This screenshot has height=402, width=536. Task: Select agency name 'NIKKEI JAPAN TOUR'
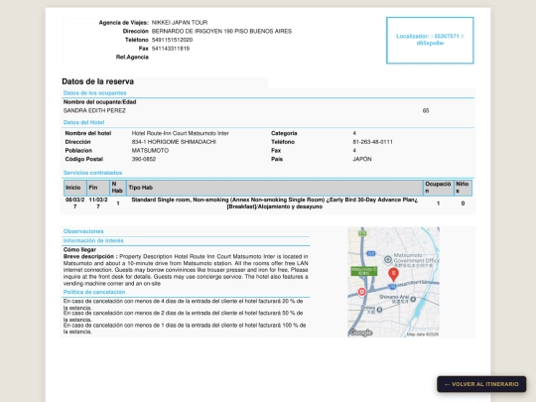[x=180, y=23]
